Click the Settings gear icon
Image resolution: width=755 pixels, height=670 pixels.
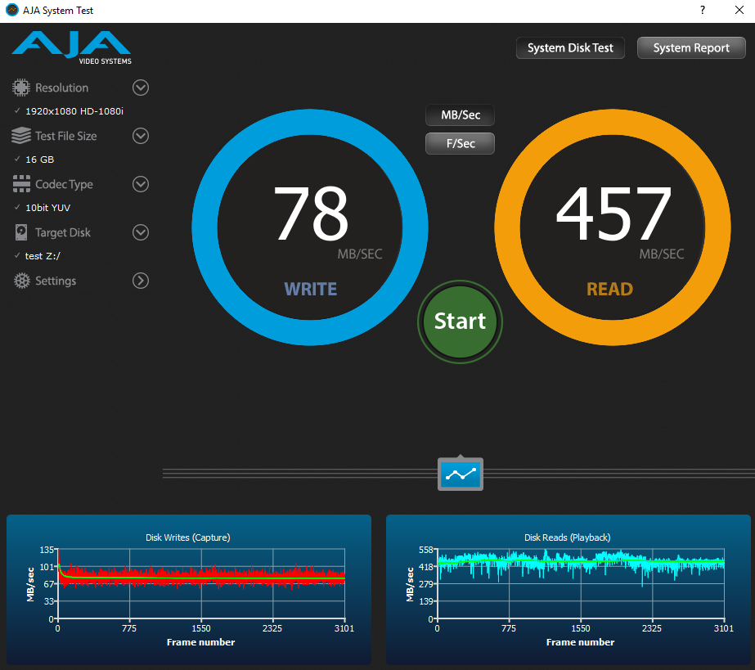coord(21,281)
